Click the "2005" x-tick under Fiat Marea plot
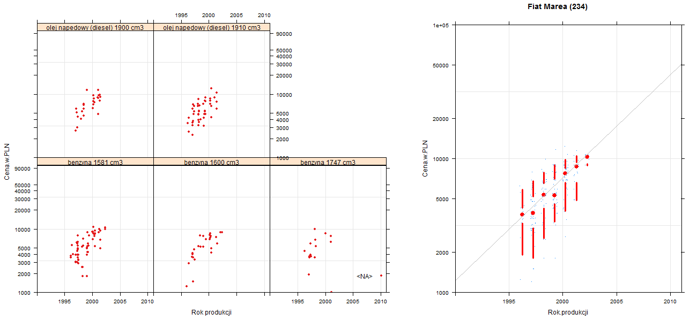Viewport: 697px width, 321px height. coord(617,302)
